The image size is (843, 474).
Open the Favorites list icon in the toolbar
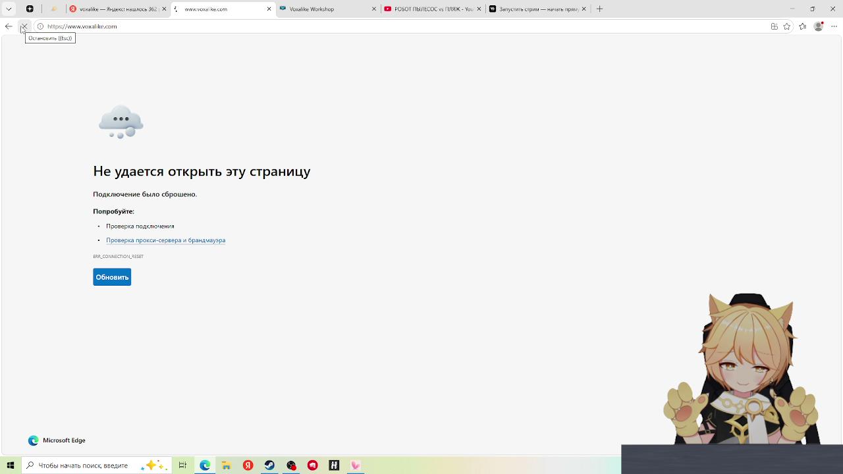point(803,26)
